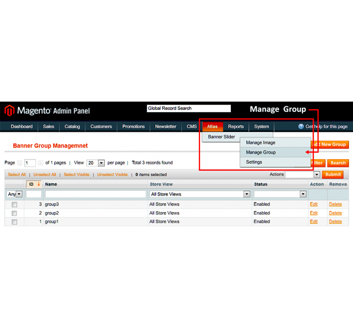Click the group1 name cell
This screenshot has width=353, height=331.
(x=52, y=221)
